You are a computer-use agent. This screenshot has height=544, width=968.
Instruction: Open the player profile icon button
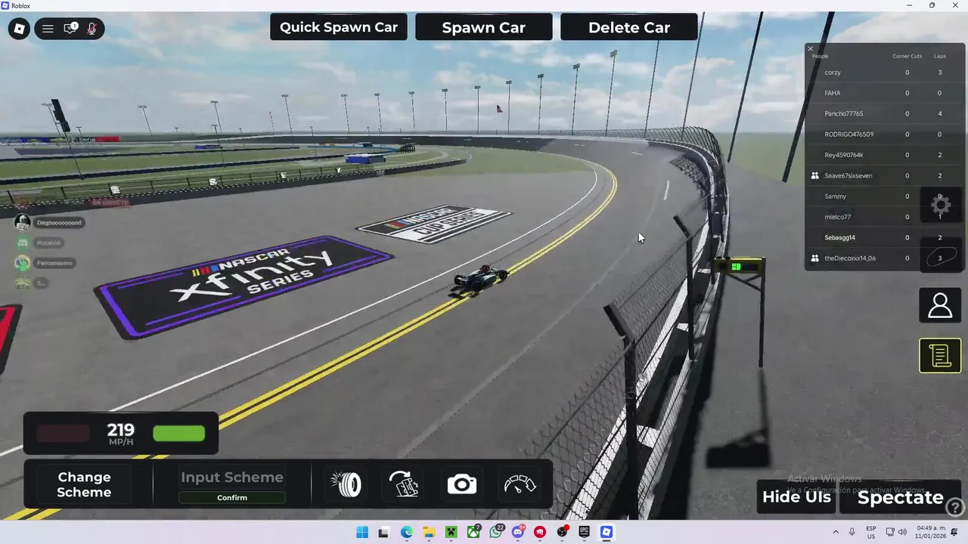[x=940, y=305]
